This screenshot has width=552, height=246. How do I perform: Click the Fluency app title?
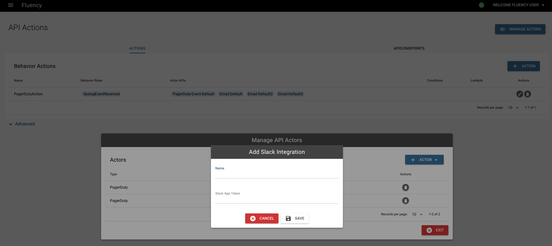[32, 5]
